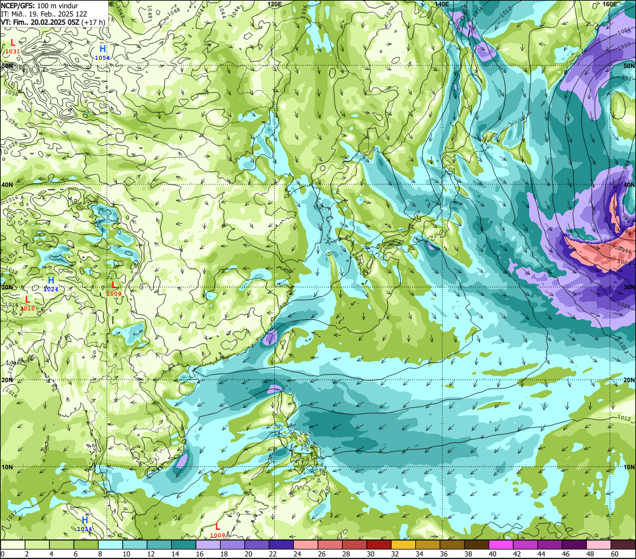Select the 38–40 m/s dark brown legend swatch
Viewport: 636px width, 559px height.
point(476,544)
